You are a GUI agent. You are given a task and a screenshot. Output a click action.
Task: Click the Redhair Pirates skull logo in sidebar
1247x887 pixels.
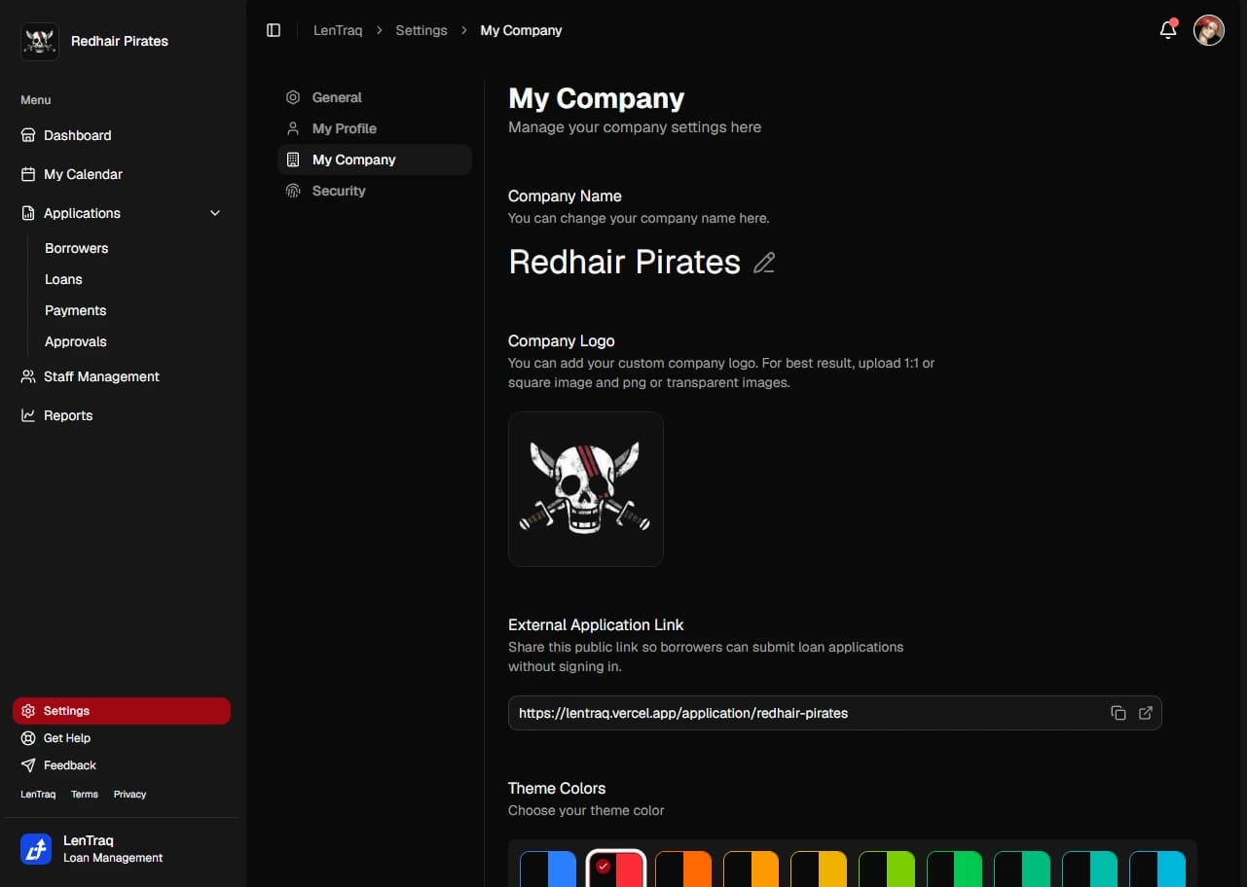[x=40, y=41]
